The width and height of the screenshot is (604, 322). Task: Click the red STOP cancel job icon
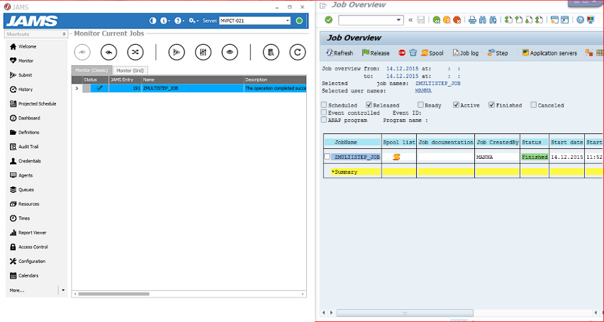coord(402,52)
